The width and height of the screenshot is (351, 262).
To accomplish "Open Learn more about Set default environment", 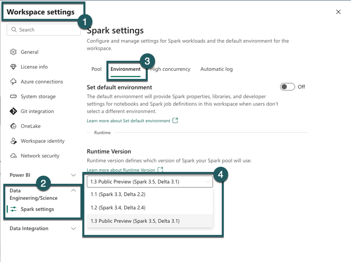I will pos(129,121).
